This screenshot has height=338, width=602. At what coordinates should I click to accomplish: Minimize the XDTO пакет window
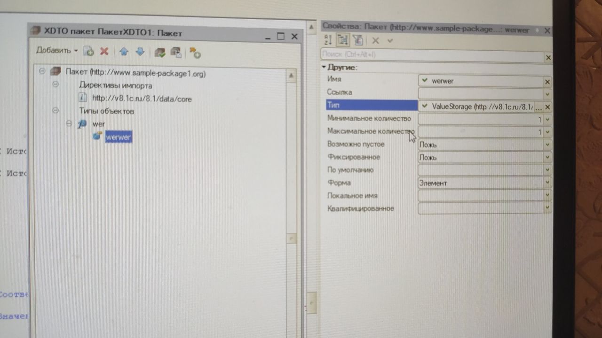tap(267, 37)
